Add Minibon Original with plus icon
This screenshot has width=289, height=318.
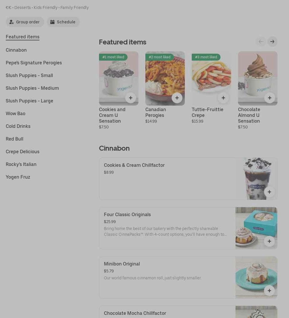269,290
